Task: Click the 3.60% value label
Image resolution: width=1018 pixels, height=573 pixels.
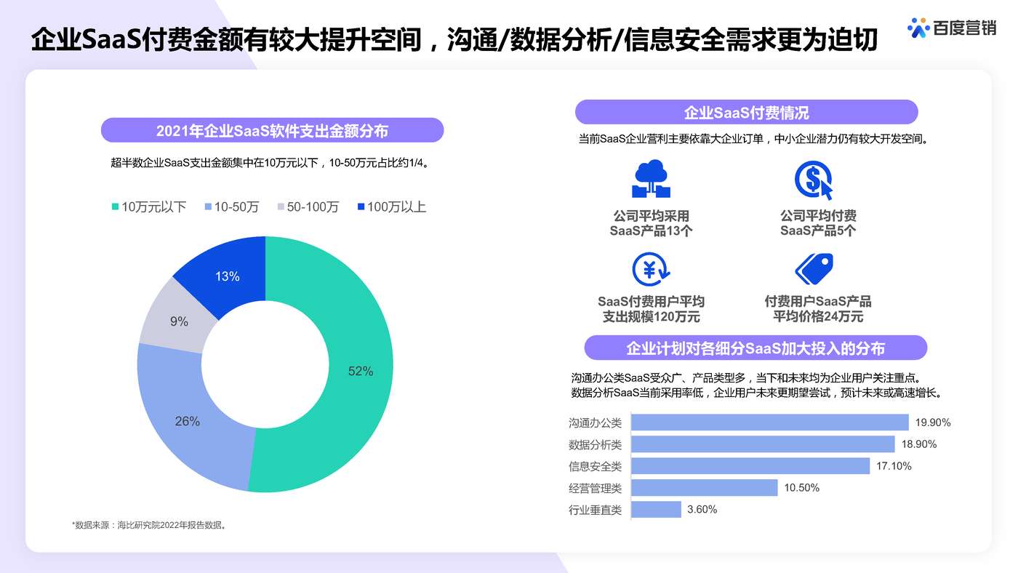Action: coord(702,510)
